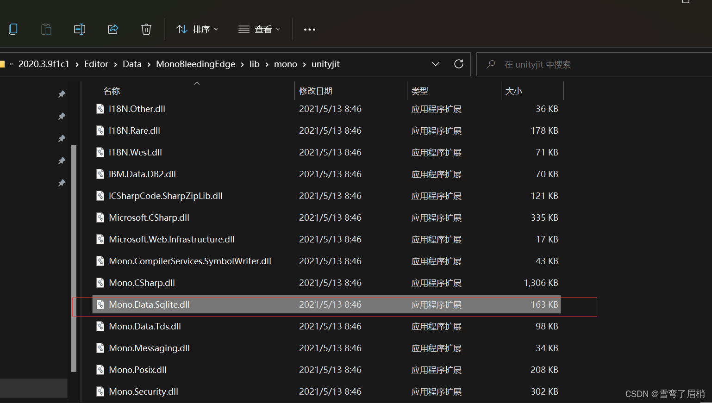Screen dimensions: 712x403
Task: Expand chevron after Data in breadcrumb
Action: click(x=149, y=64)
